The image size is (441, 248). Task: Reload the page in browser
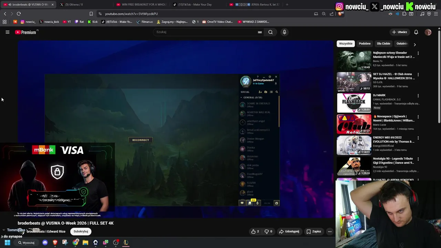tap(19, 14)
